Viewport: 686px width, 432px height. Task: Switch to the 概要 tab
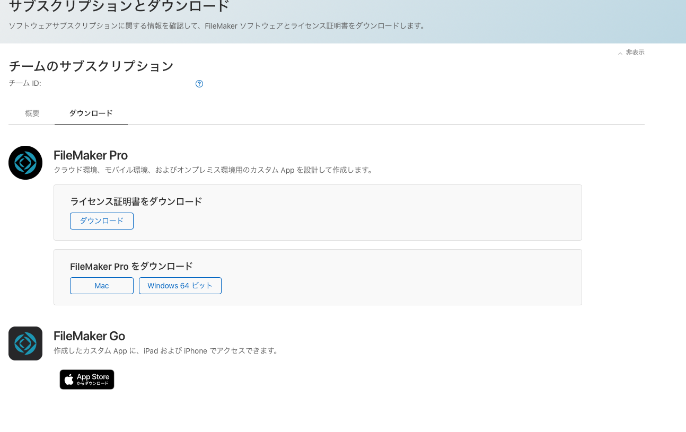click(x=32, y=113)
